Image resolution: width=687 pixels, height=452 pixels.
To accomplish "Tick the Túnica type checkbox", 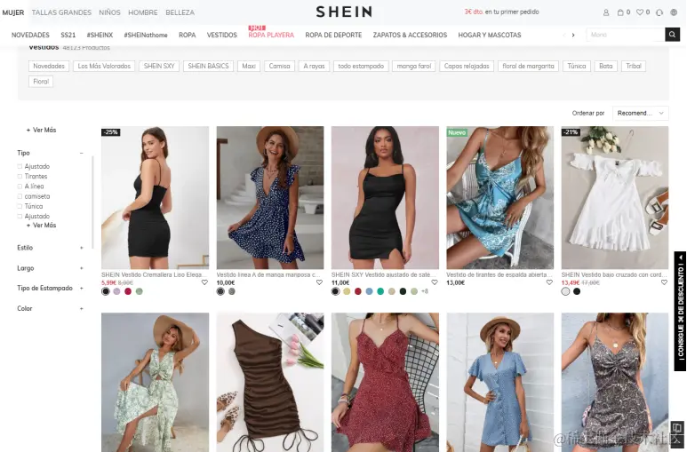I will [x=20, y=206].
